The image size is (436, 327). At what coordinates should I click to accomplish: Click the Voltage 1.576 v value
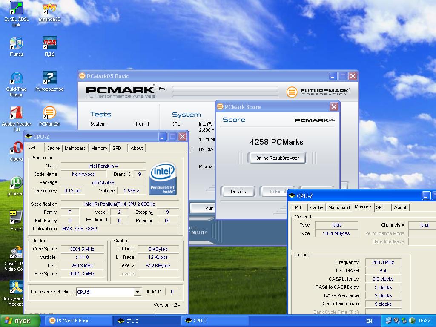pos(131,191)
